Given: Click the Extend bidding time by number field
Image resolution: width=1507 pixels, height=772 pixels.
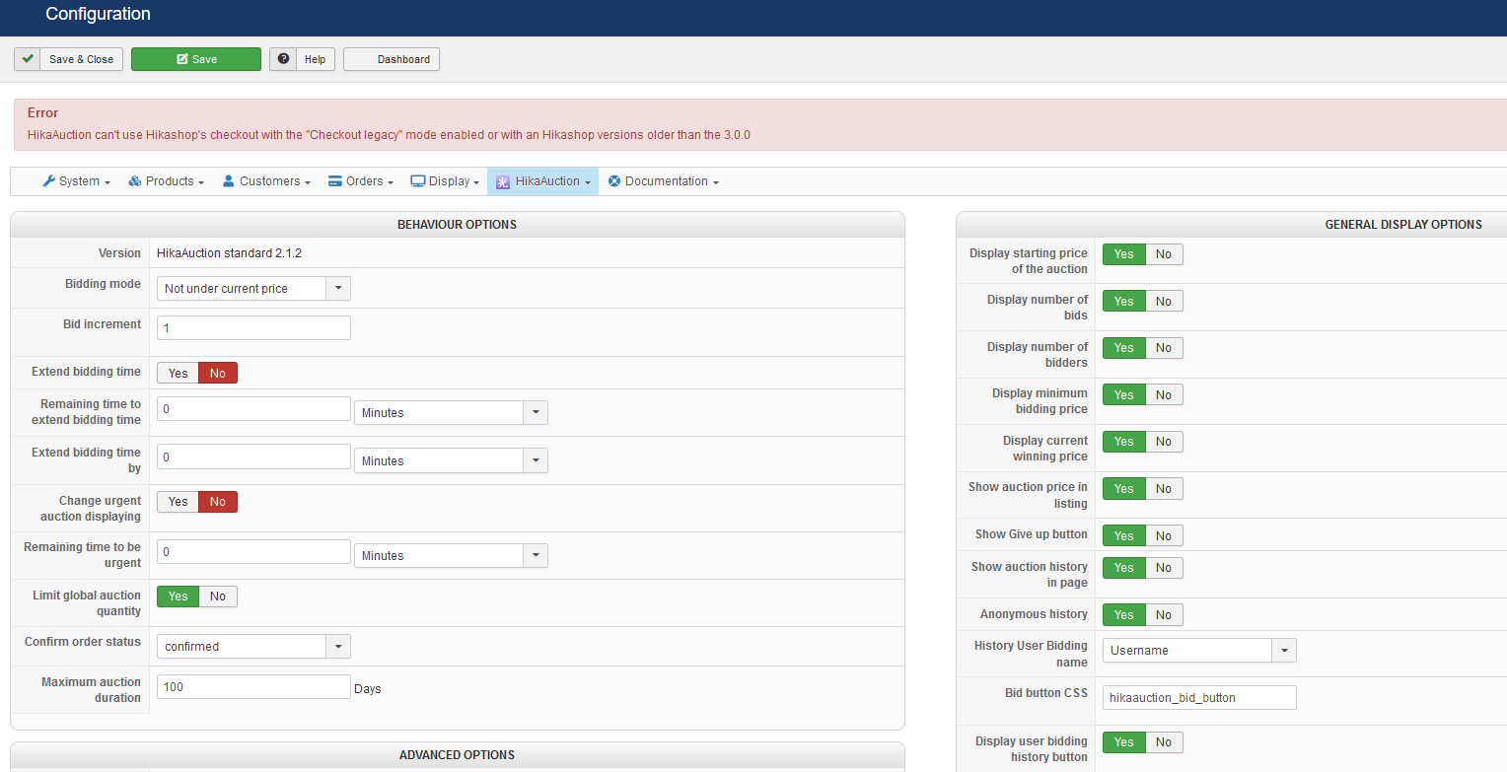Looking at the screenshot, I should pos(253,456).
